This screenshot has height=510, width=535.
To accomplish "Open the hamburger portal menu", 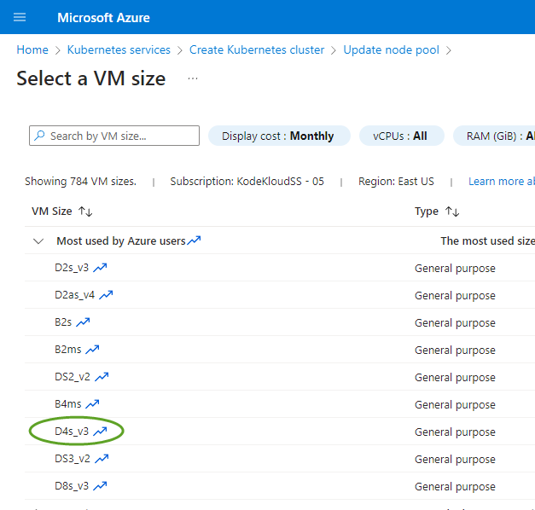I will [x=20, y=18].
